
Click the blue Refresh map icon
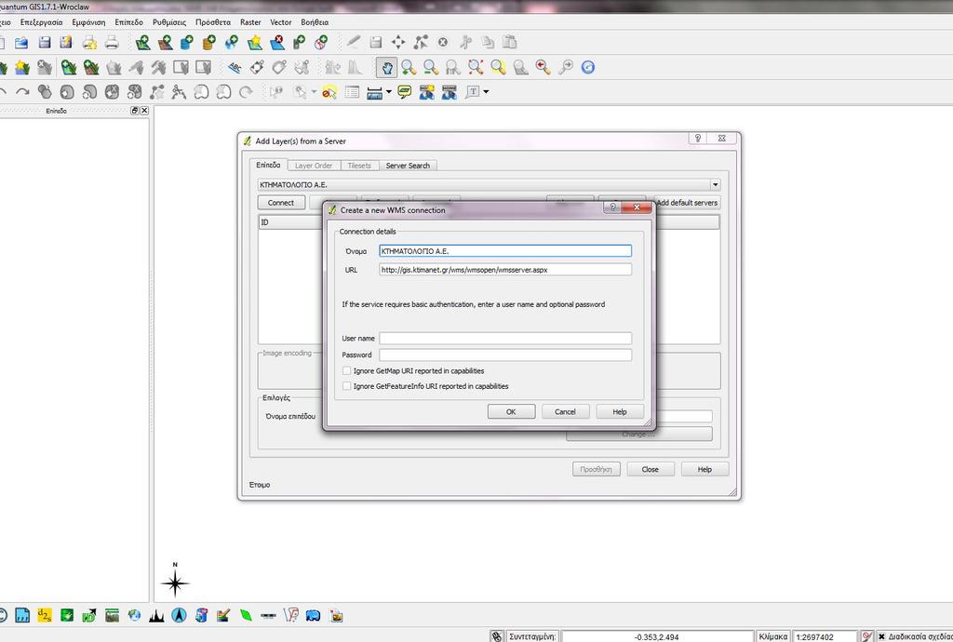point(588,67)
